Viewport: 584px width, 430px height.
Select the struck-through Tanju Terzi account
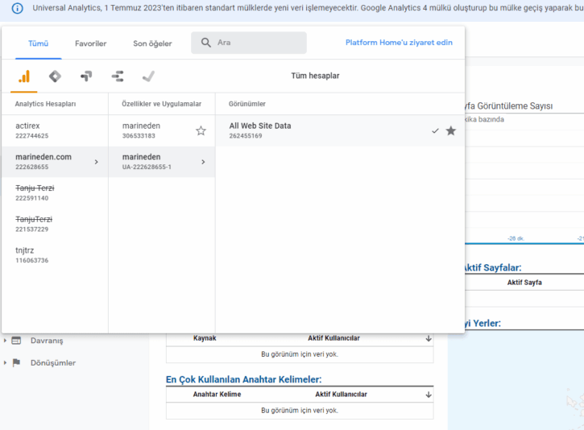pos(55,192)
